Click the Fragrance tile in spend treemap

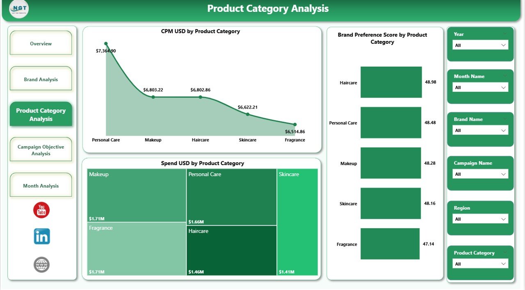(x=137, y=249)
